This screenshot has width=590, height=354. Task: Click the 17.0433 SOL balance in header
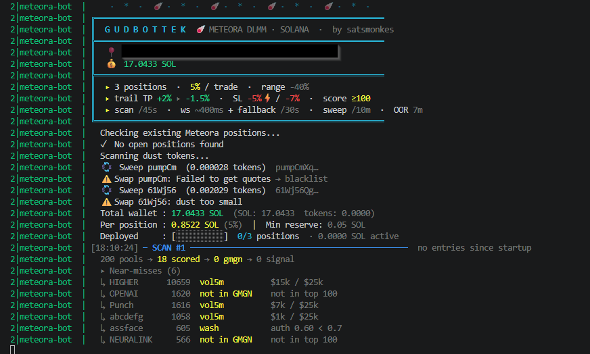(150, 64)
